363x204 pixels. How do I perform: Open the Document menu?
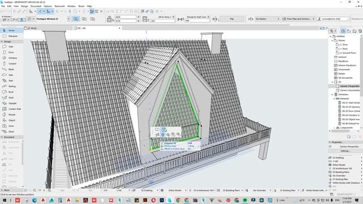pyautogui.click(x=36, y=6)
